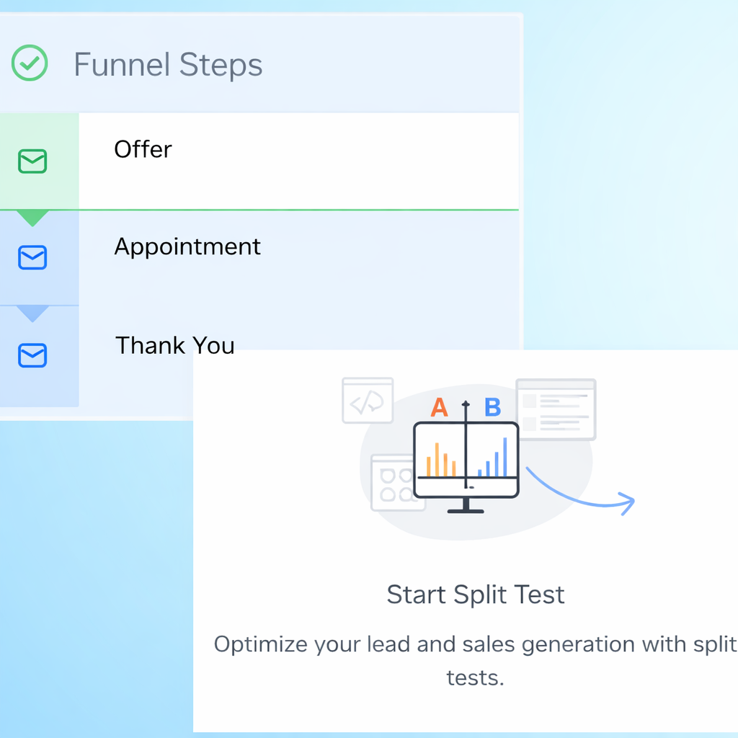Click the Start Split Test heading
This screenshot has height=738, width=738.
[x=476, y=595]
